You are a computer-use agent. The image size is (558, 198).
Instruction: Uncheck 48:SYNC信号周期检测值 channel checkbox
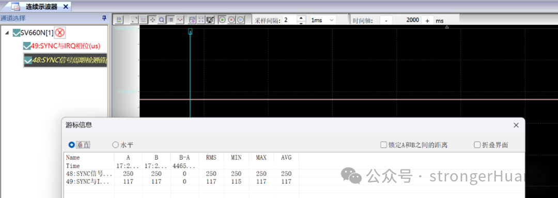click(28, 60)
